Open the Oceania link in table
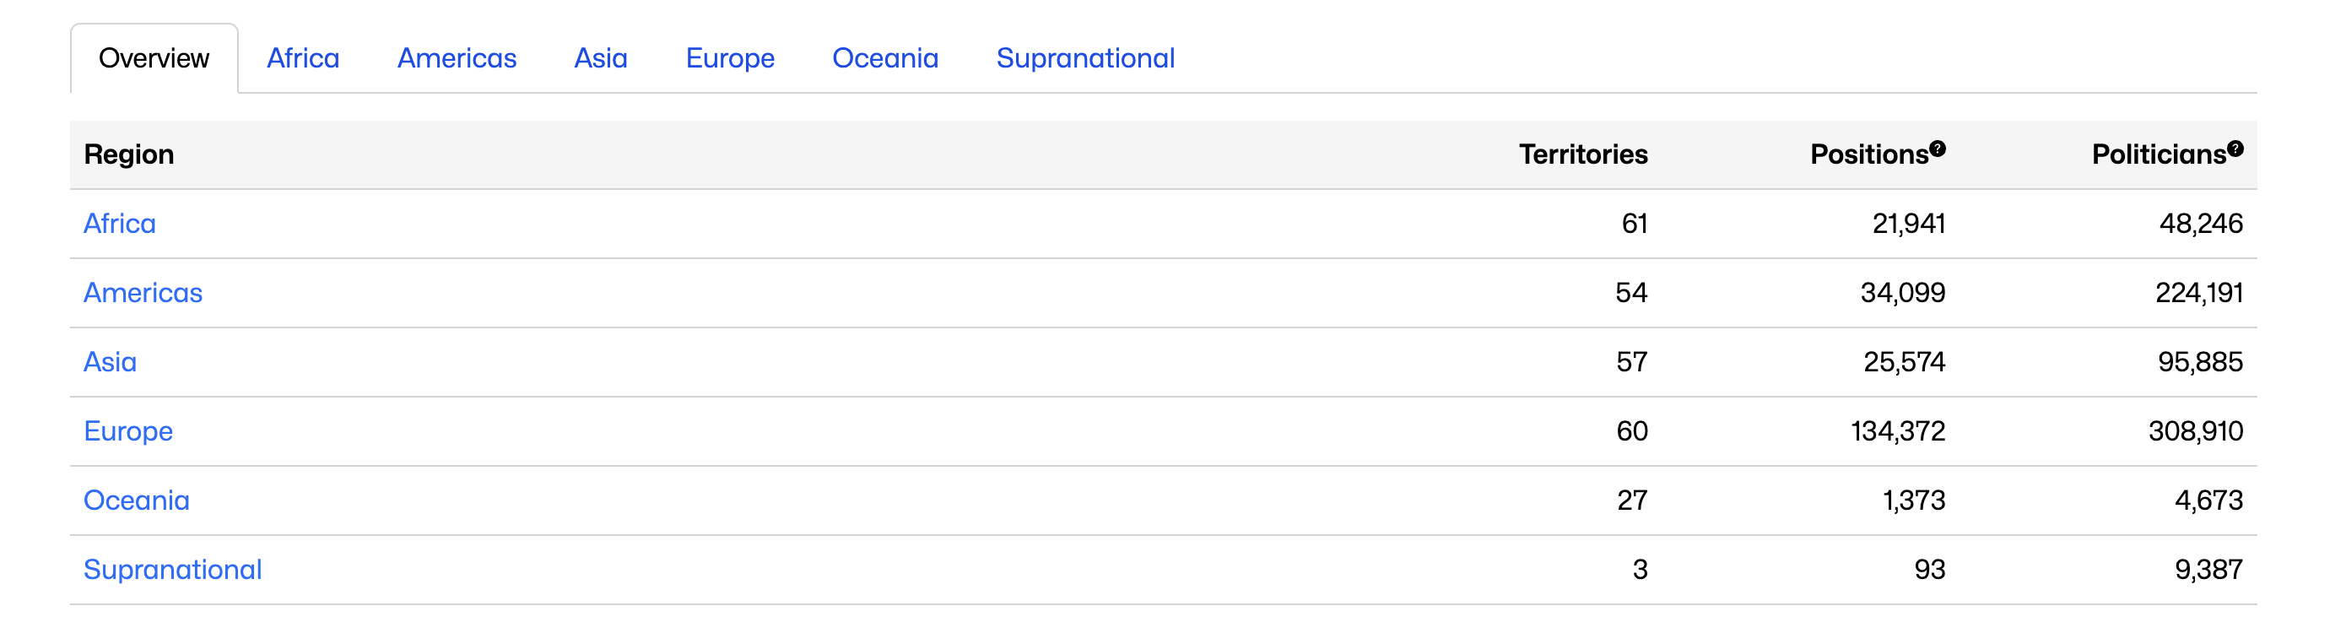The height and width of the screenshot is (633, 2330). point(137,500)
